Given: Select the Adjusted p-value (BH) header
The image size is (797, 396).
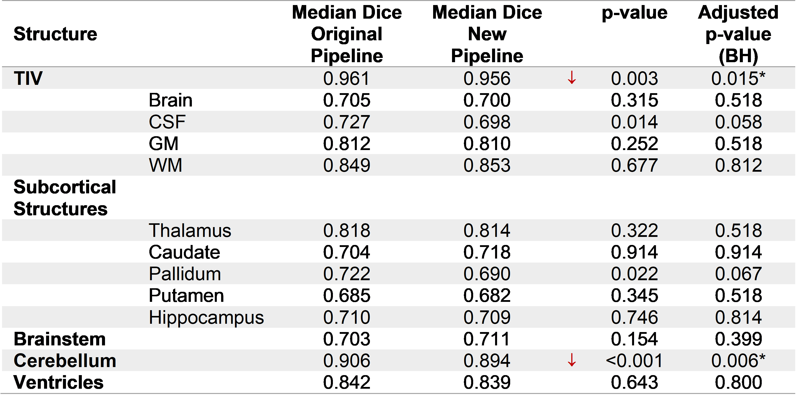Looking at the screenshot, I should click(738, 34).
